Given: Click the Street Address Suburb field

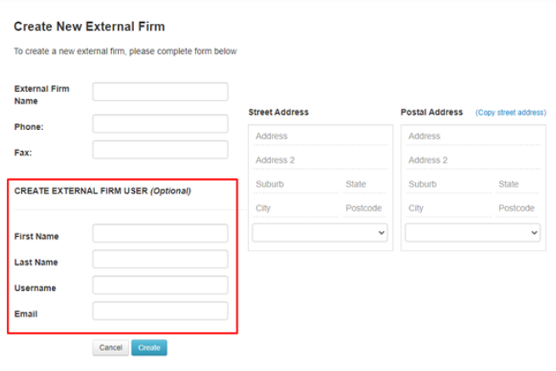Looking at the screenshot, I should pos(294,184).
